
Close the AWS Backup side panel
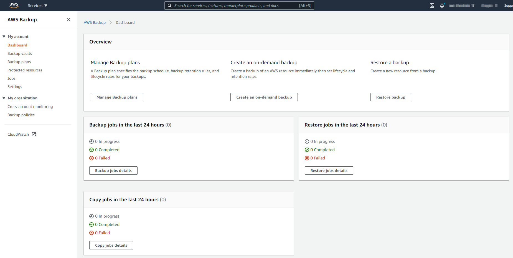68,20
